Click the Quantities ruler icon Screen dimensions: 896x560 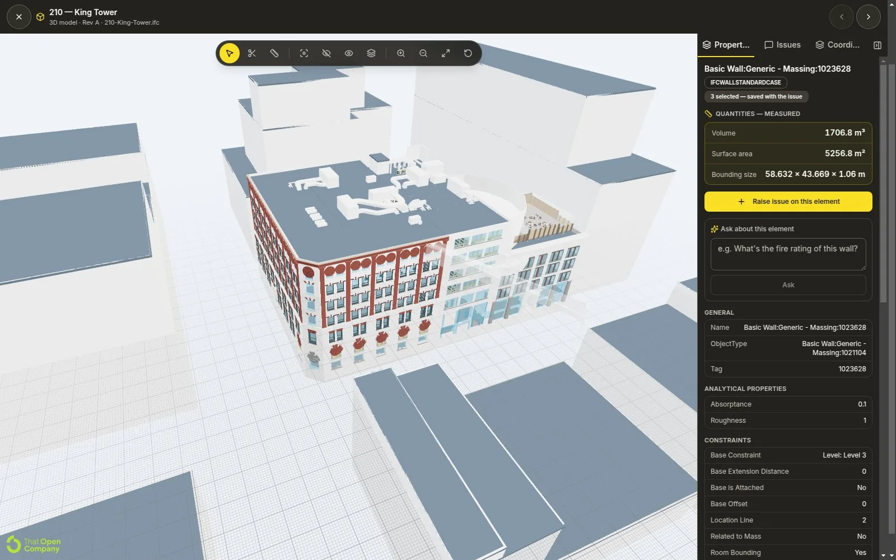(708, 114)
